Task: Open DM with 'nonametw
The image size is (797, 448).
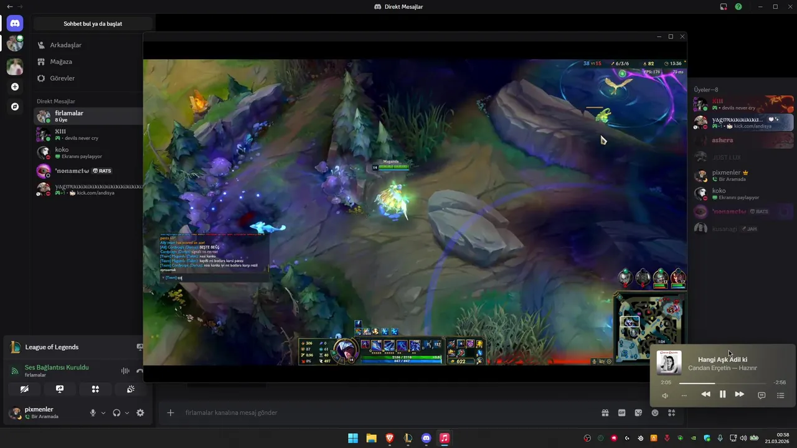Action: pyautogui.click(x=88, y=170)
